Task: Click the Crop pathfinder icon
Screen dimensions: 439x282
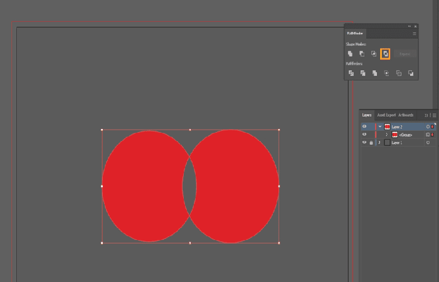Action: [x=387, y=73]
